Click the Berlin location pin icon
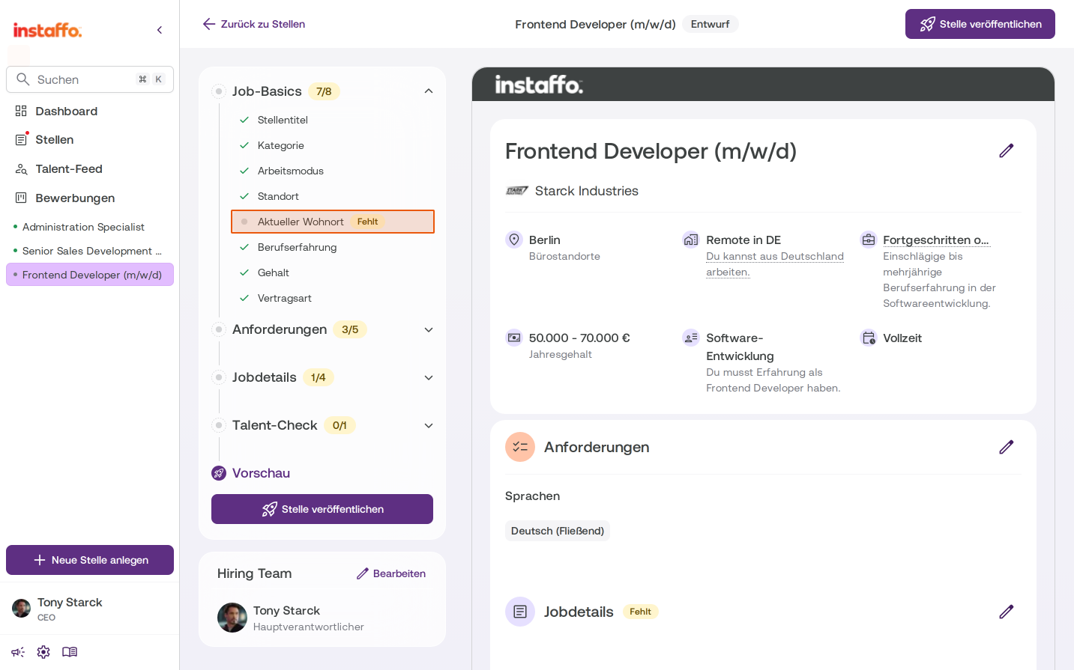The height and width of the screenshot is (670, 1074). [x=514, y=240]
